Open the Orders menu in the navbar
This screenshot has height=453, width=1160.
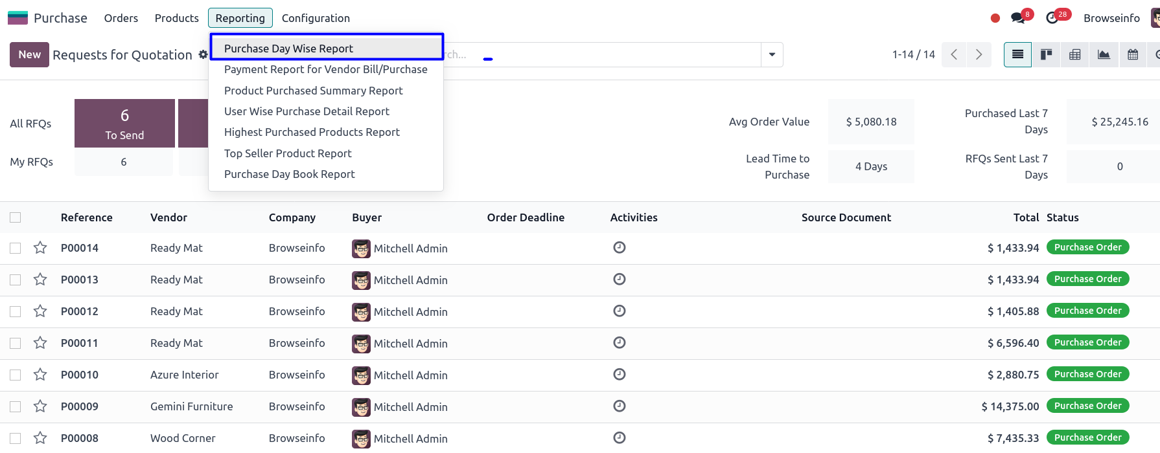click(x=121, y=18)
